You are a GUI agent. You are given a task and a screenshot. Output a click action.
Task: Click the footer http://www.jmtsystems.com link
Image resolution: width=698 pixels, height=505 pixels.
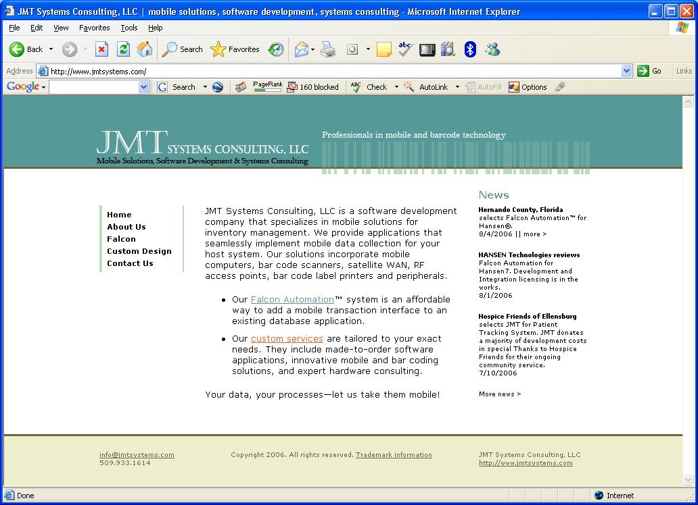point(526,463)
